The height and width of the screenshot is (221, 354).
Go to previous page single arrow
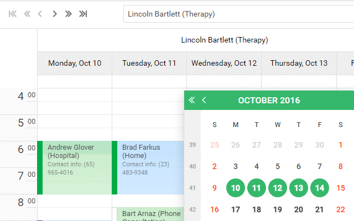click(40, 14)
